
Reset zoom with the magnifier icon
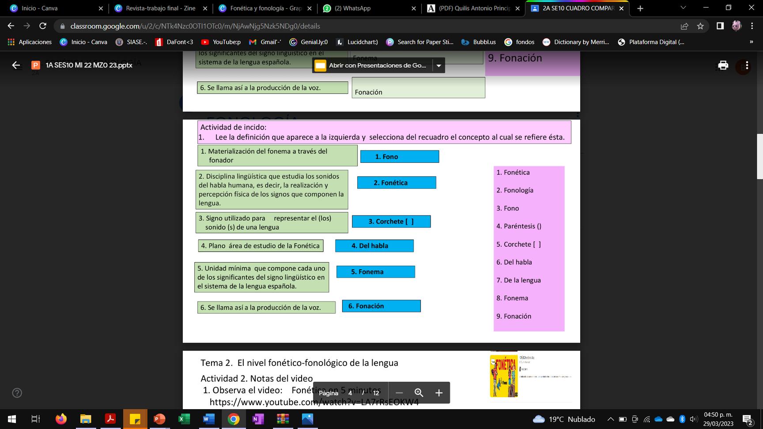[419, 393]
